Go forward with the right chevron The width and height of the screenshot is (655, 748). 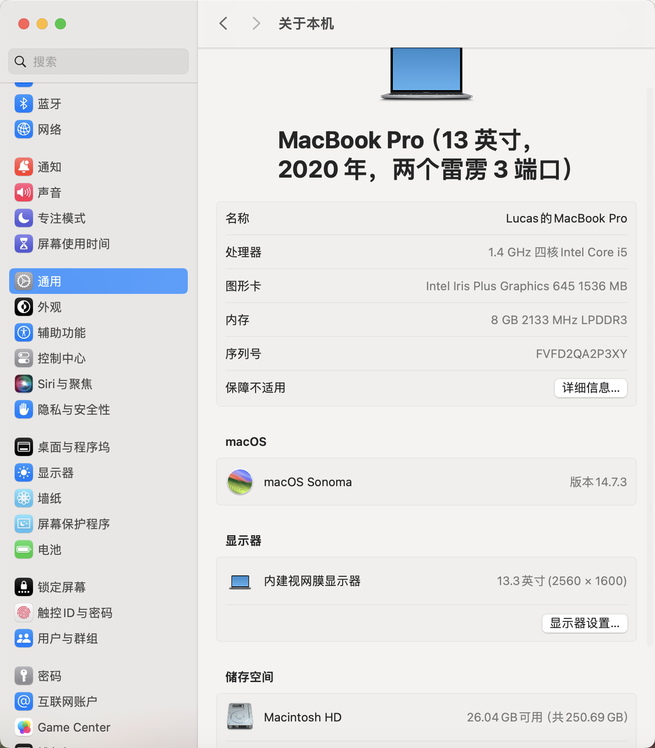[257, 23]
